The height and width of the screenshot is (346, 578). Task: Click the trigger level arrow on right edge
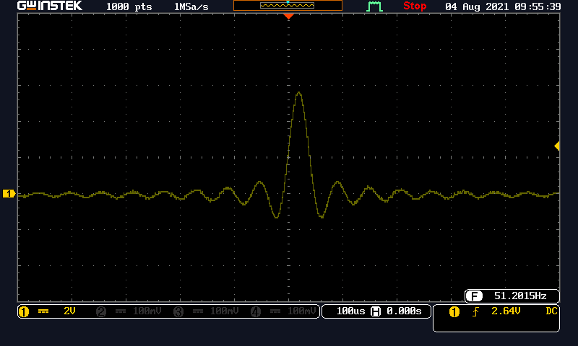(x=556, y=146)
